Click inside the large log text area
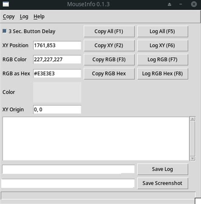Viewport: 201px width, 204px height. pyautogui.click(x=96, y=139)
